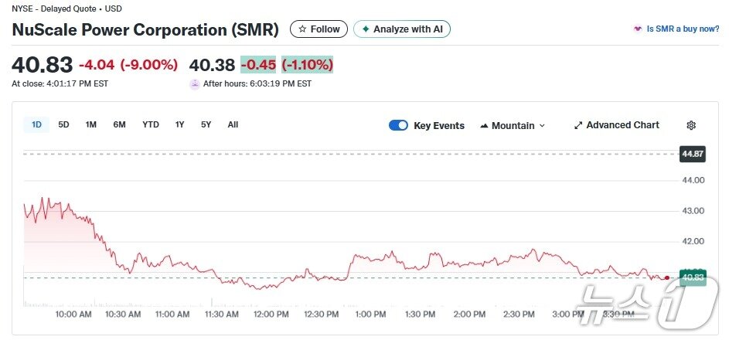
Task: Toggle the Key Events switch
Action: tap(398, 125)
